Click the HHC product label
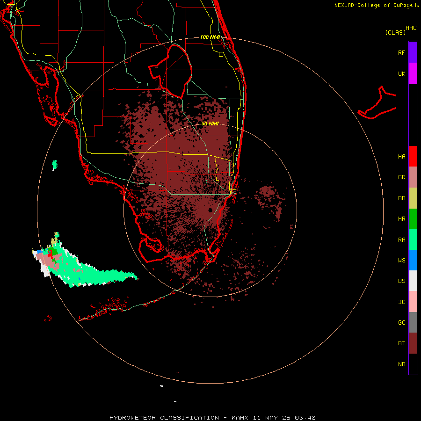Image resolution: width=421 pixels, height=421 pixels. [411, 28]
